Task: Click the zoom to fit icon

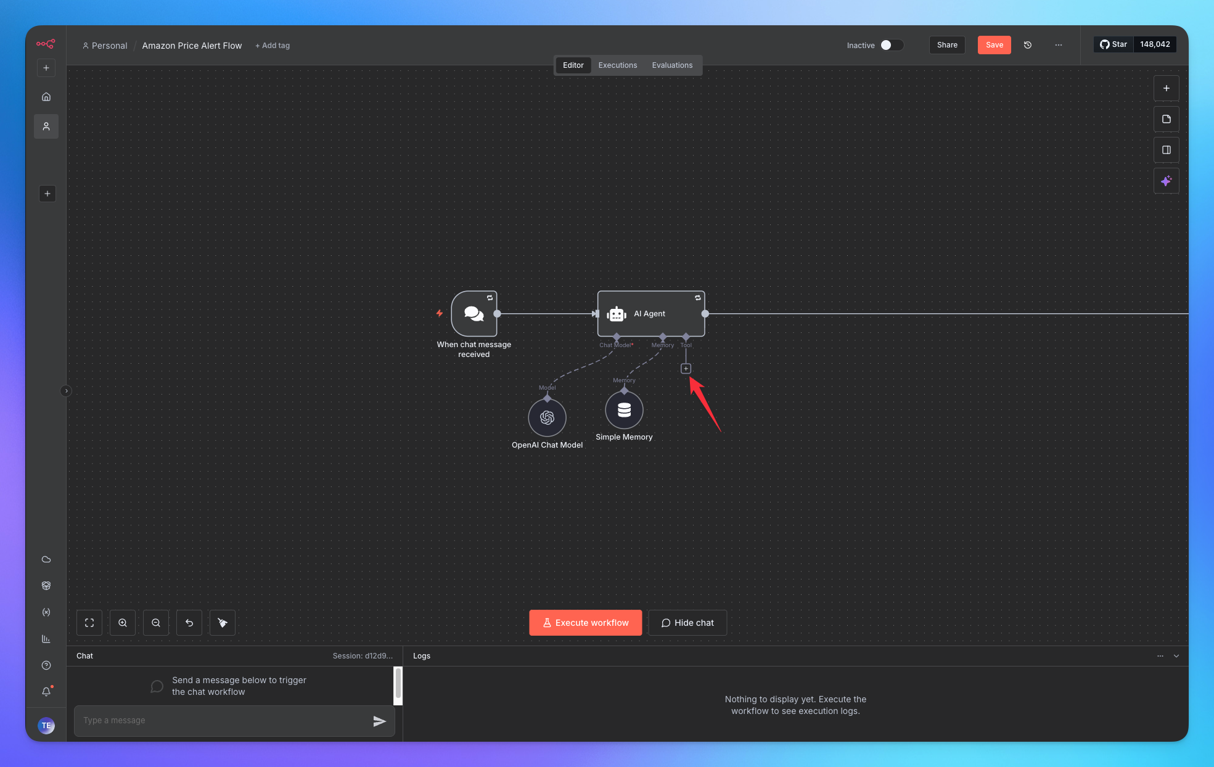Action: 89,623
